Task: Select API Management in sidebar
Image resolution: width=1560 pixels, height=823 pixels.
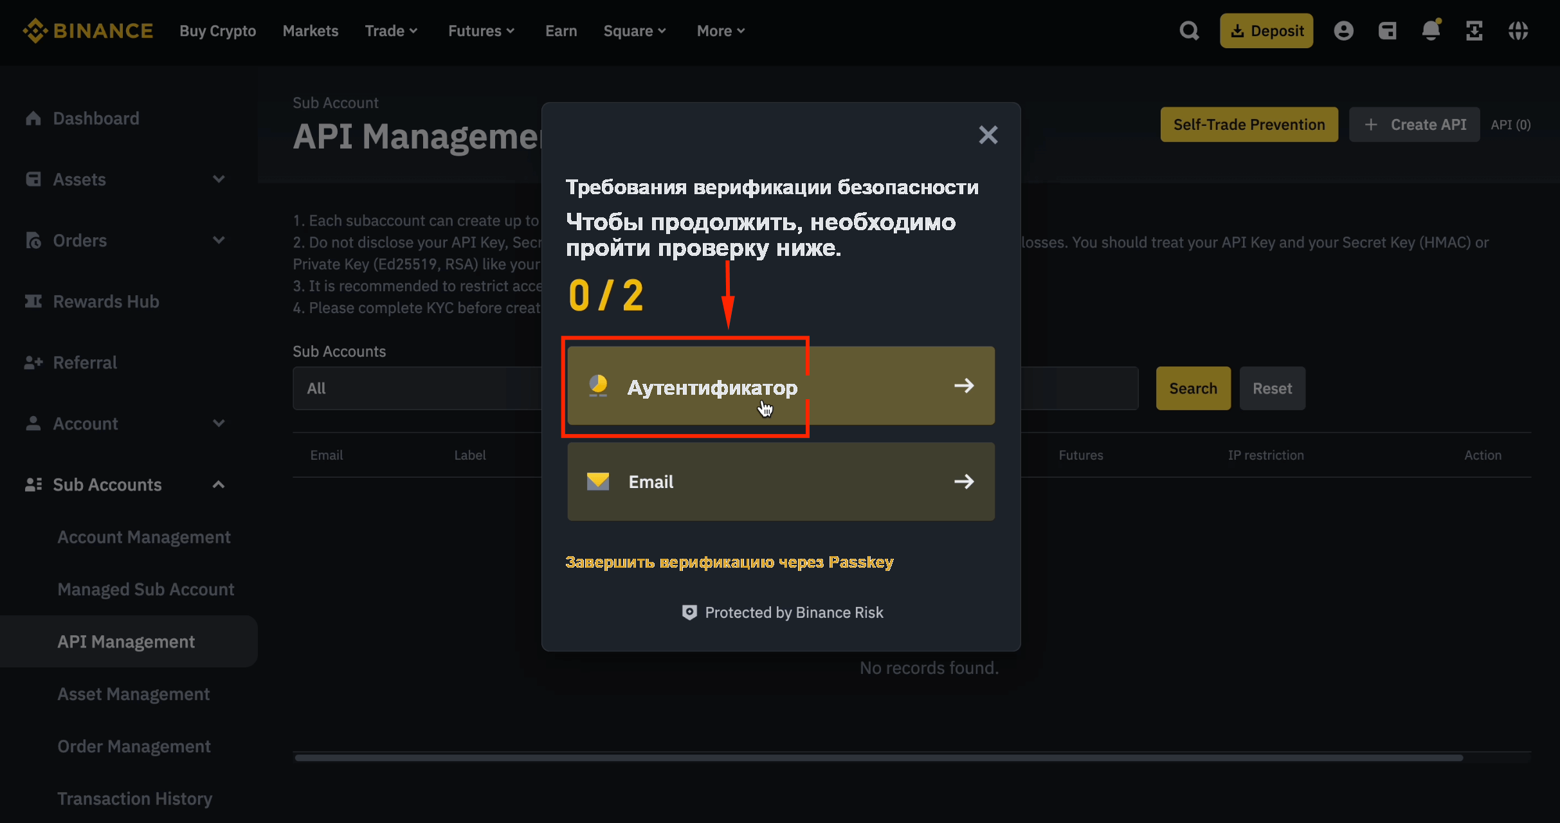Action: (129, 641)
